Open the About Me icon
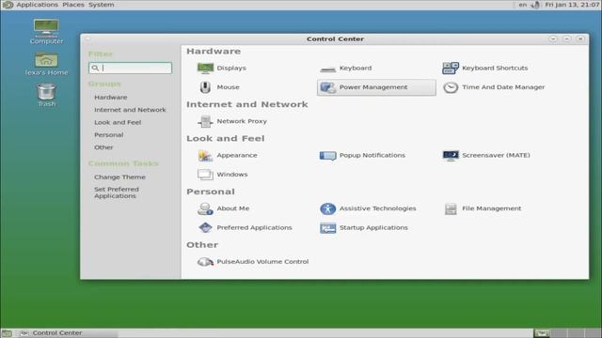This screenshot has height=338, width=602. click(205, 208)
